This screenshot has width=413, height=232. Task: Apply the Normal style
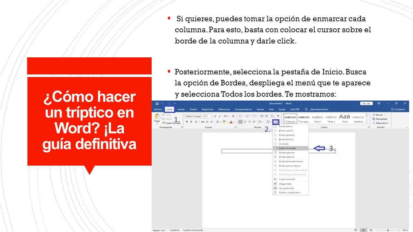[290, 119]
